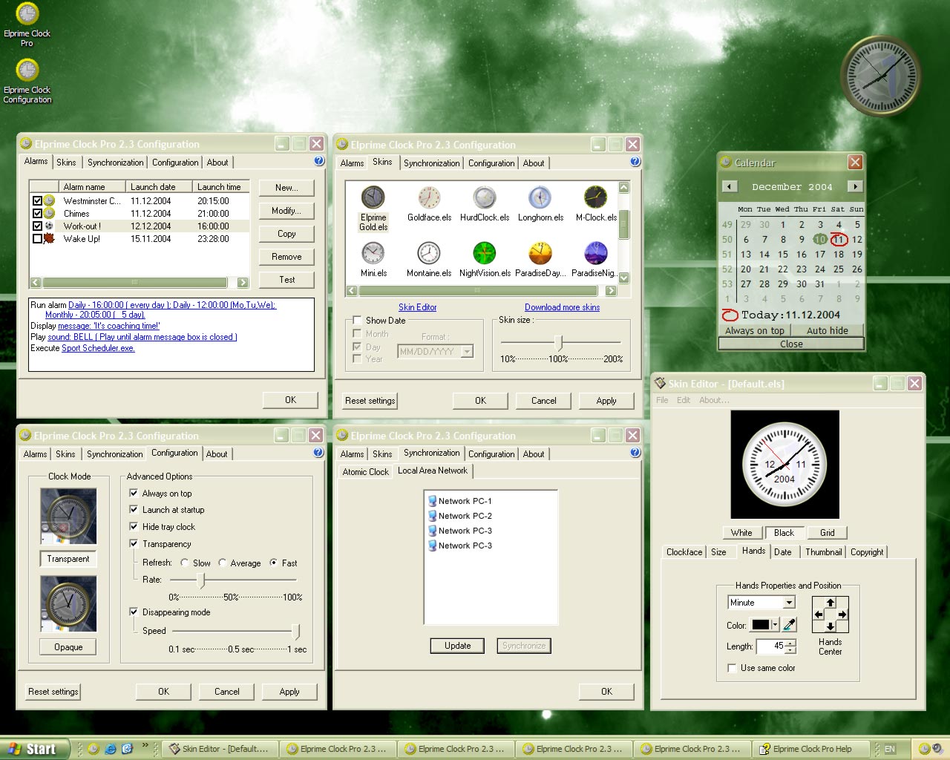This screenshot has height=760, width=950.
Task: Select the Goldface.els skin icon
Action: point(428,197)
